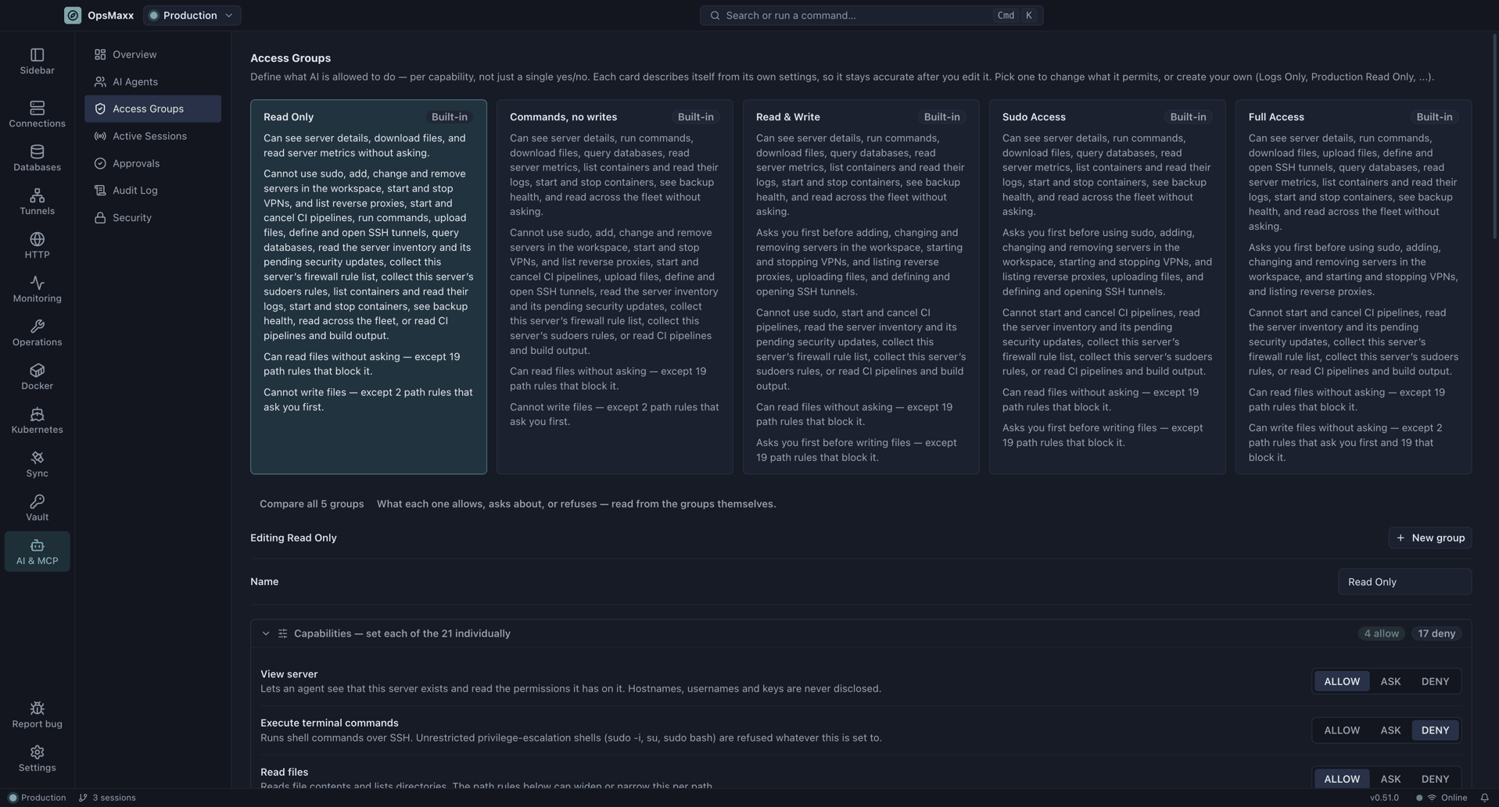Viewport: 1499px width, 807px height.
Task: Edit the group Name field
Action: [1404, 582]
